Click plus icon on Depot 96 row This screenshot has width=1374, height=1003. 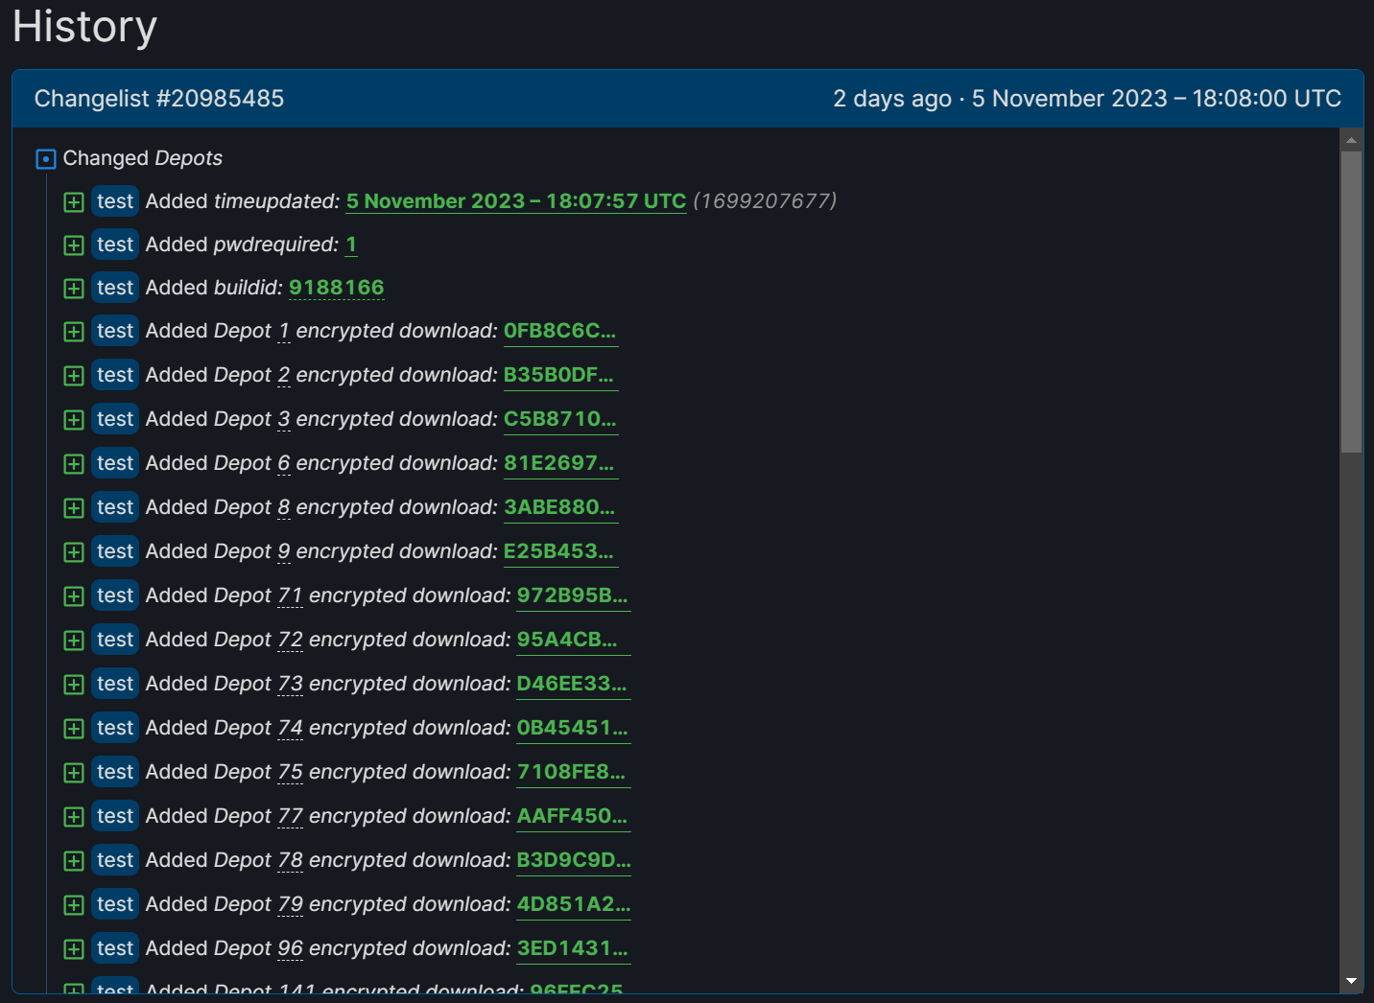tap(74, 949)
